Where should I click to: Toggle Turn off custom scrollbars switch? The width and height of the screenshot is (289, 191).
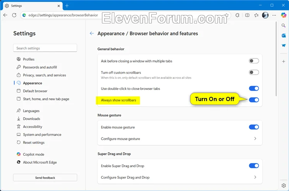coord(254,72)
